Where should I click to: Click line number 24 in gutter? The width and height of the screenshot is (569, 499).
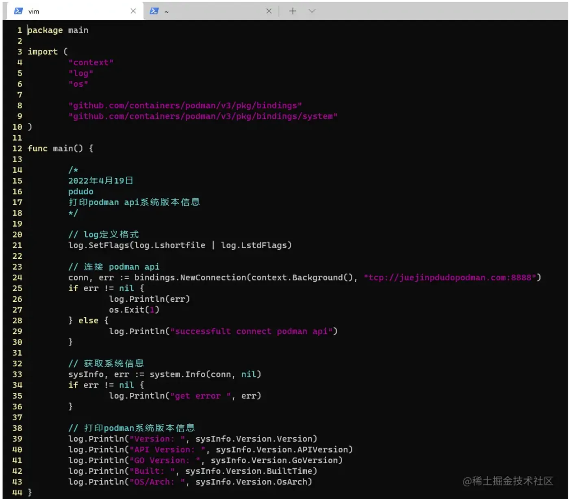tap(17, 277)
